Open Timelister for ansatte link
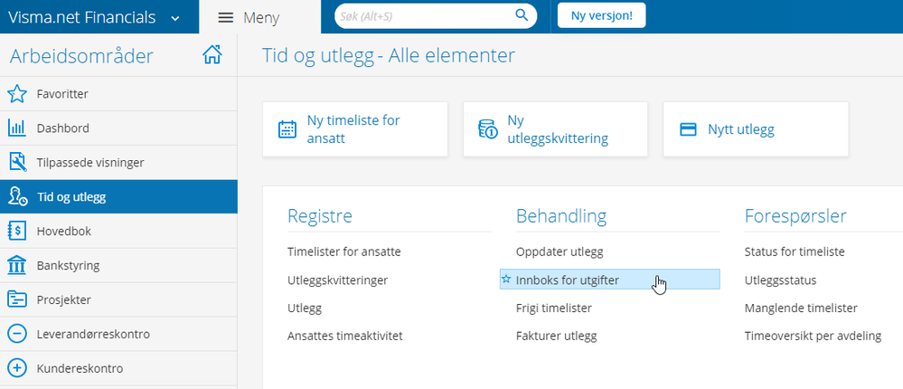The width and height of the screenshot is (903, 389). [x=343, y=251]
